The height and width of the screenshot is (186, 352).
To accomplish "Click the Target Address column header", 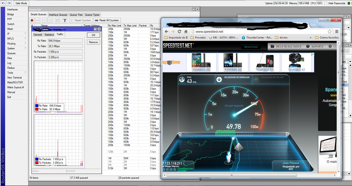I will pyautogui.click(x=92, y=25).
